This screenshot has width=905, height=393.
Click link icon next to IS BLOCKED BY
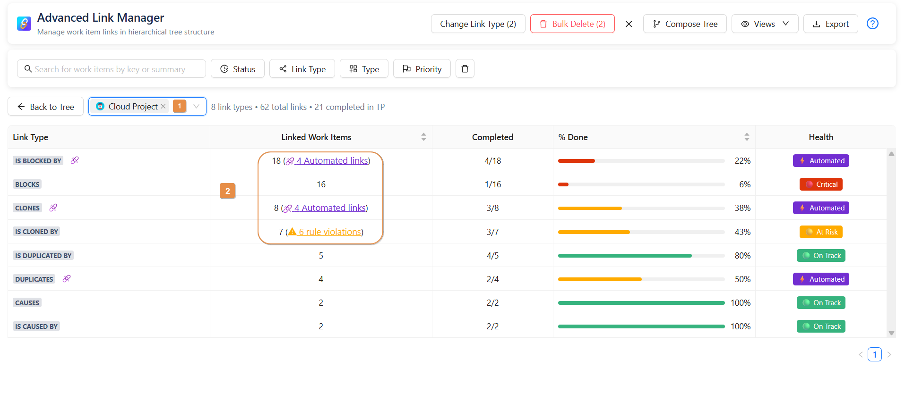click(x=75, y=160)
